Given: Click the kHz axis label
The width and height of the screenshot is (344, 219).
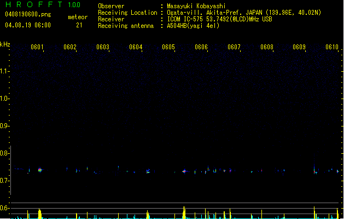Looking at the screenshot, I should (5, 44).
